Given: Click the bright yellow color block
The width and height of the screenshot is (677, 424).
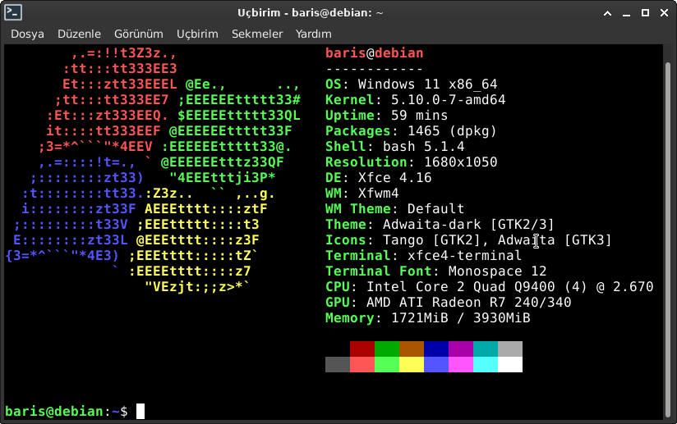Looking at the screenshot, I should click(412, 364).
